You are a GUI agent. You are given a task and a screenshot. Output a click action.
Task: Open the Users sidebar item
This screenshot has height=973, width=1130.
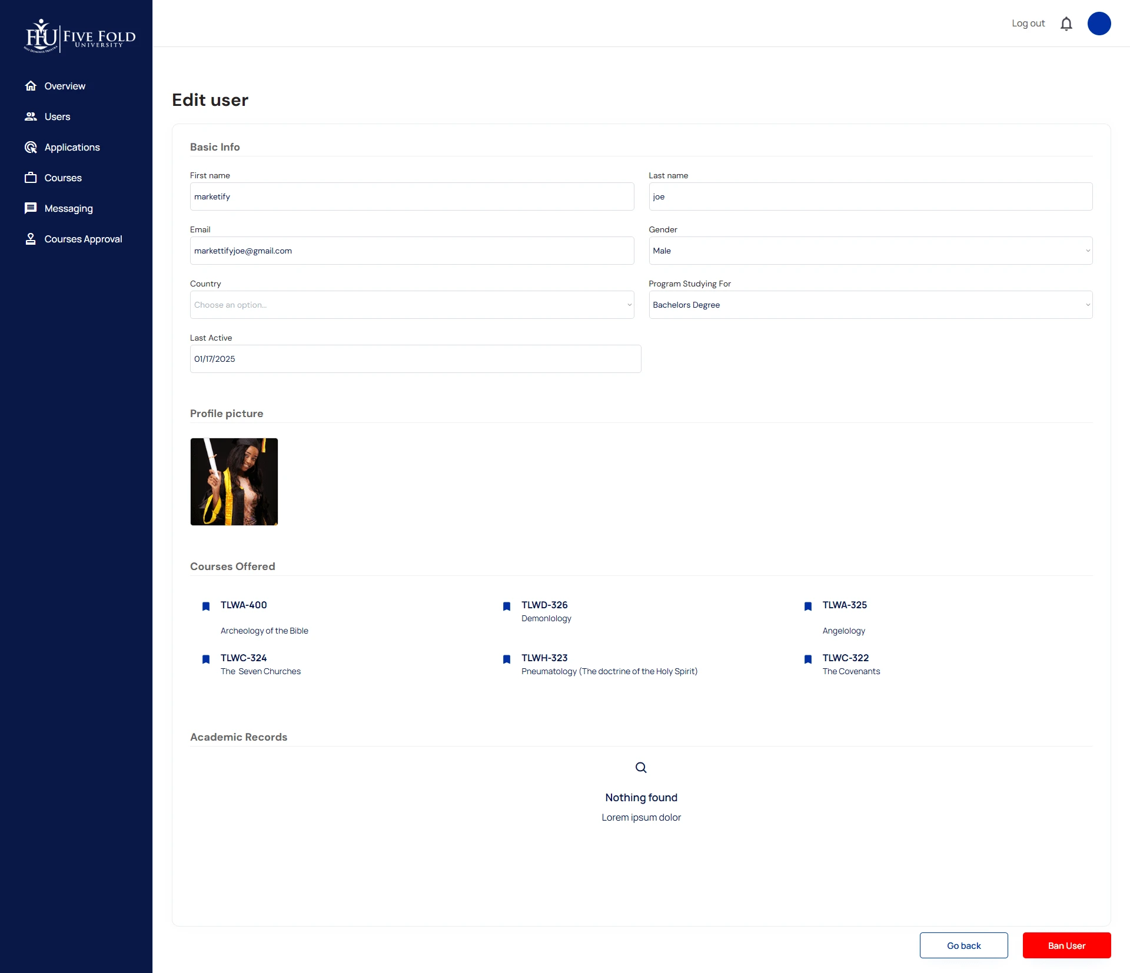[57, 116]
